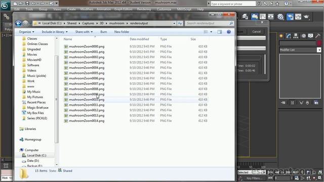This screenshot has height=182, width=324.
Task: Switch to Display command panel tab
Action: pos(310,36)
